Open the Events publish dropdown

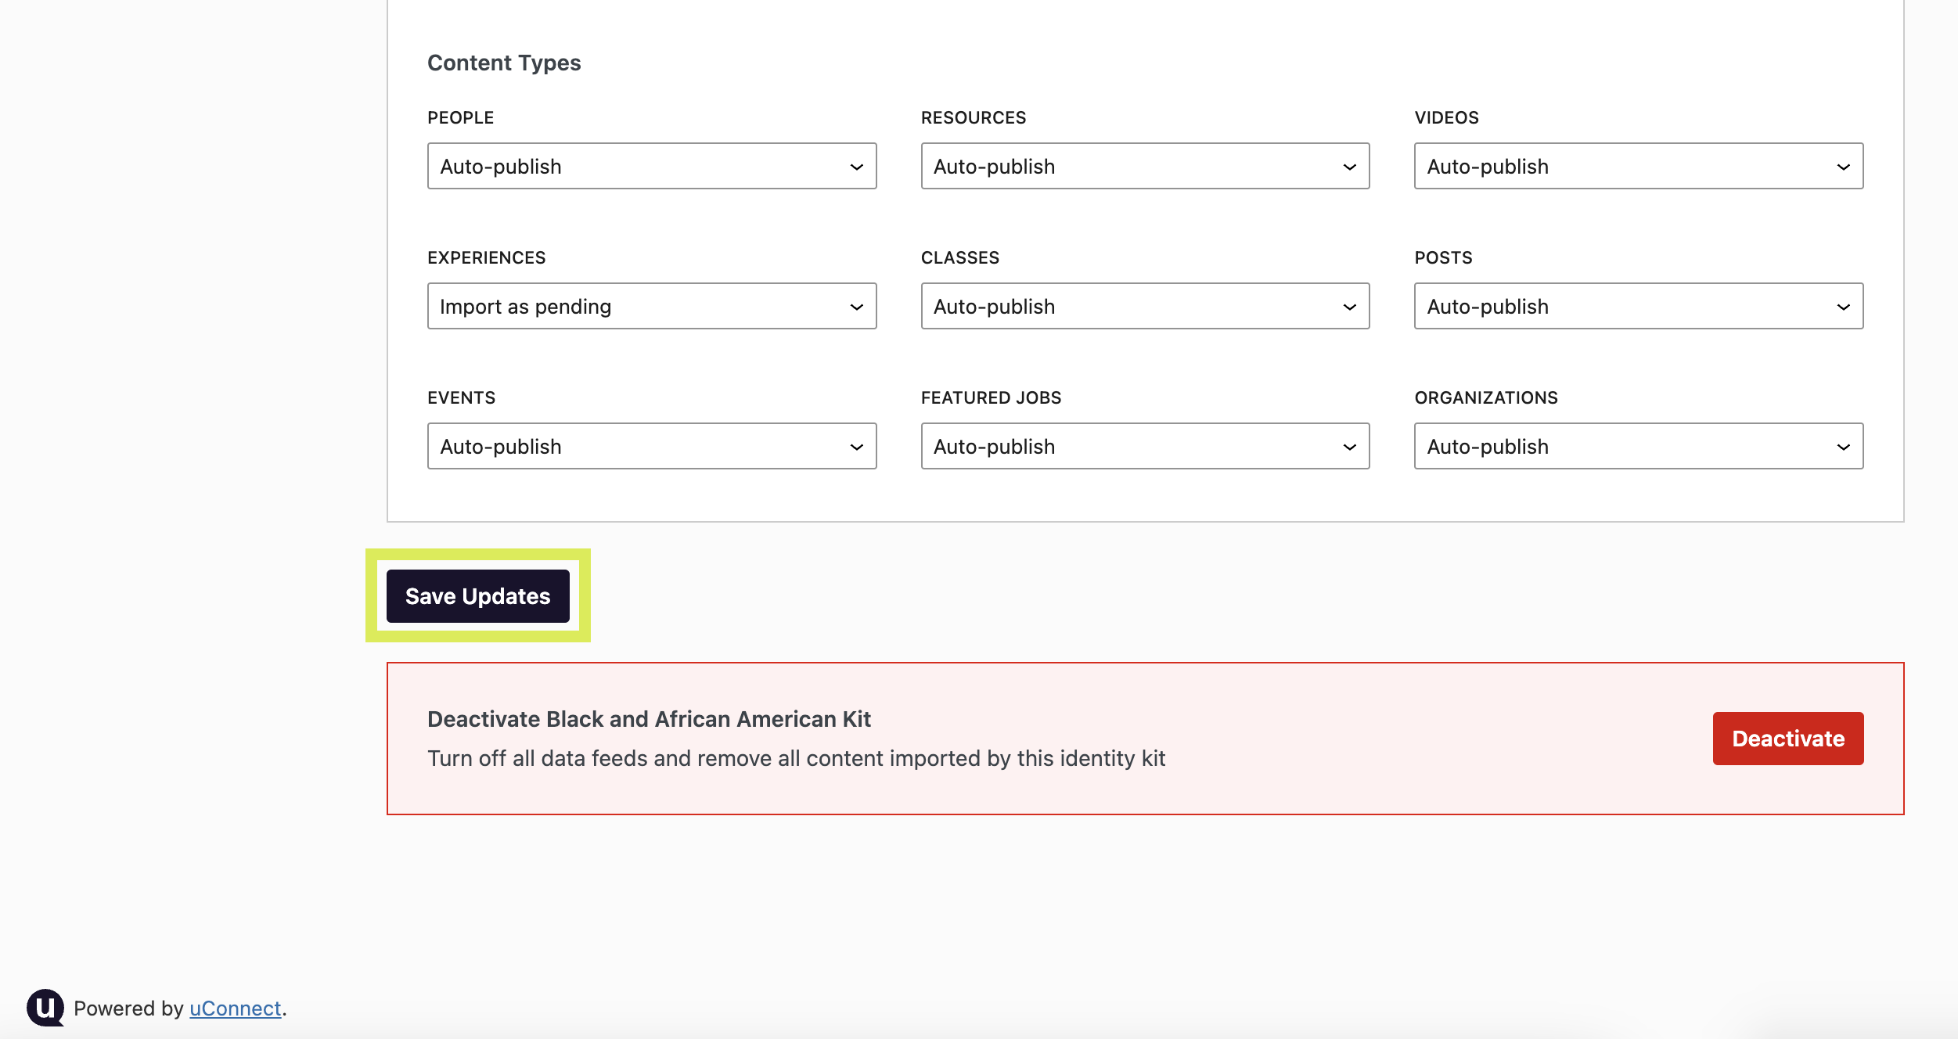click(x=651, y=446)
